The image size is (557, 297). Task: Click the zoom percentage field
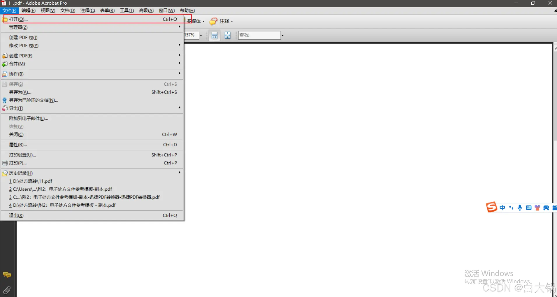191,35
